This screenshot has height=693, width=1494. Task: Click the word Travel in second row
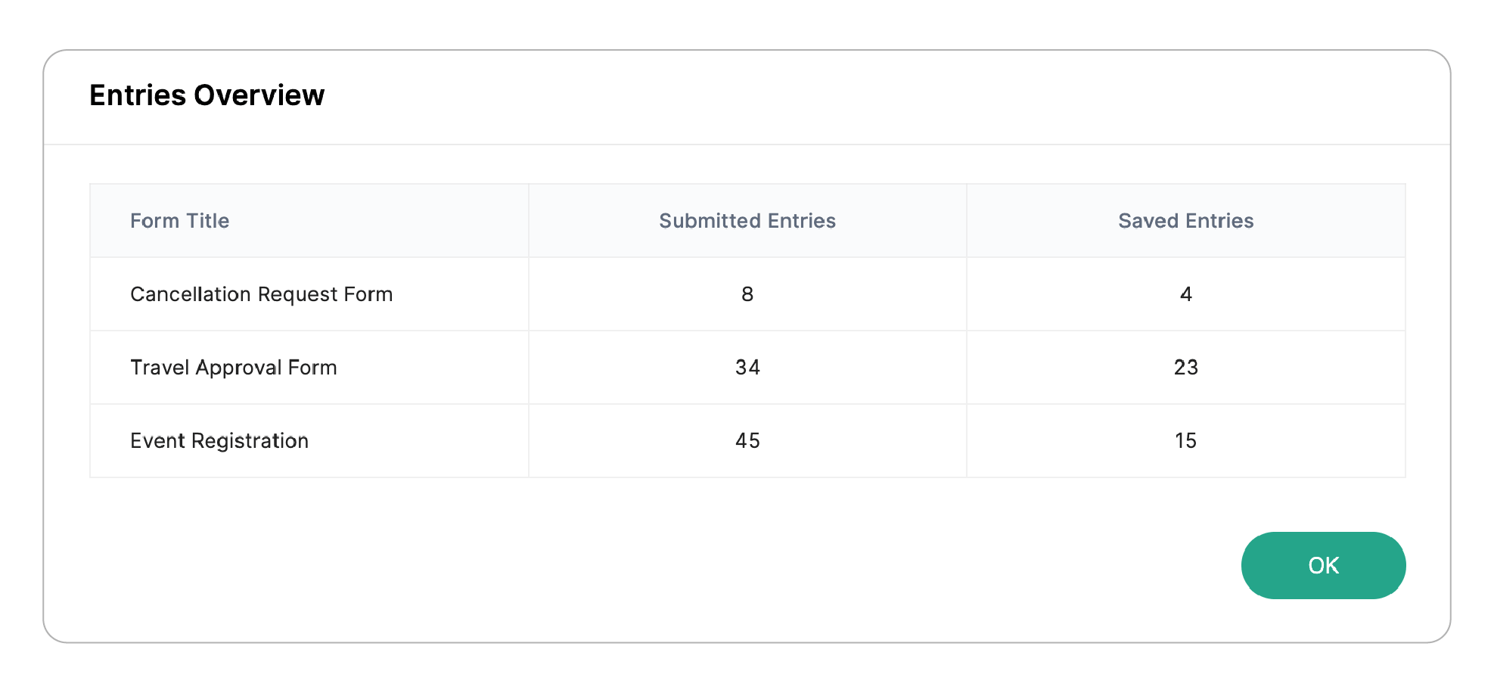tap(160, 368)
